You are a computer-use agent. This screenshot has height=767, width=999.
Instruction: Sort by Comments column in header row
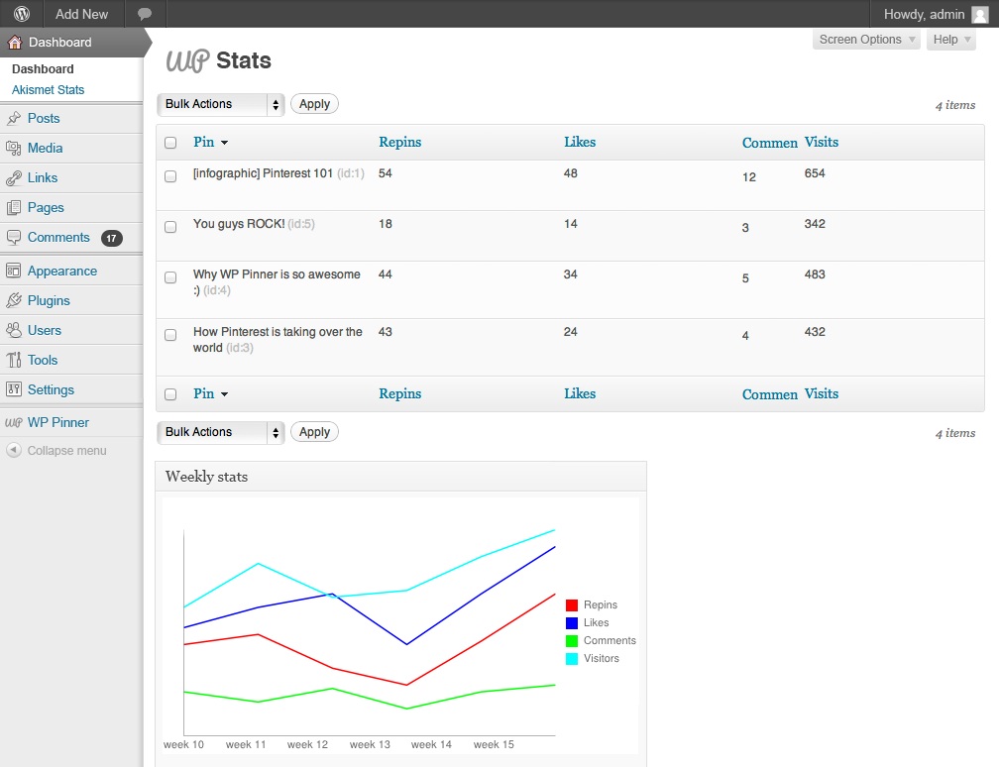coord(770,143)
